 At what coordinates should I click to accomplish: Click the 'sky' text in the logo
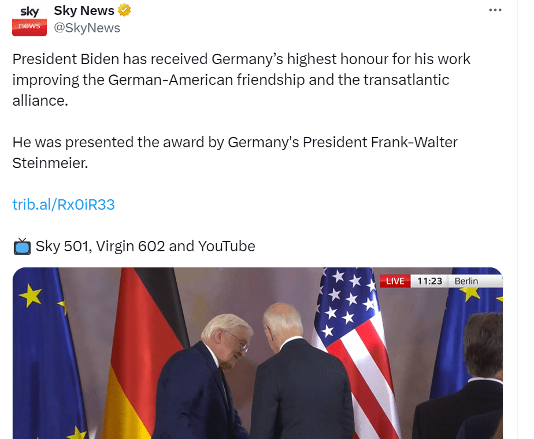[x=29, y=11]
